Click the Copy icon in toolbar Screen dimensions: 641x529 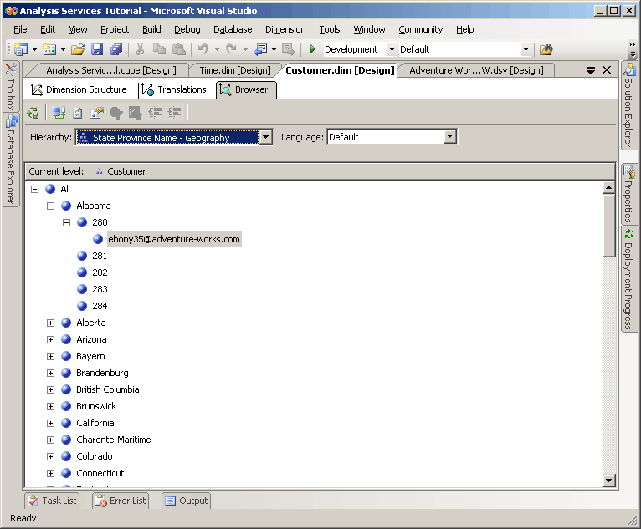[159, 49]
